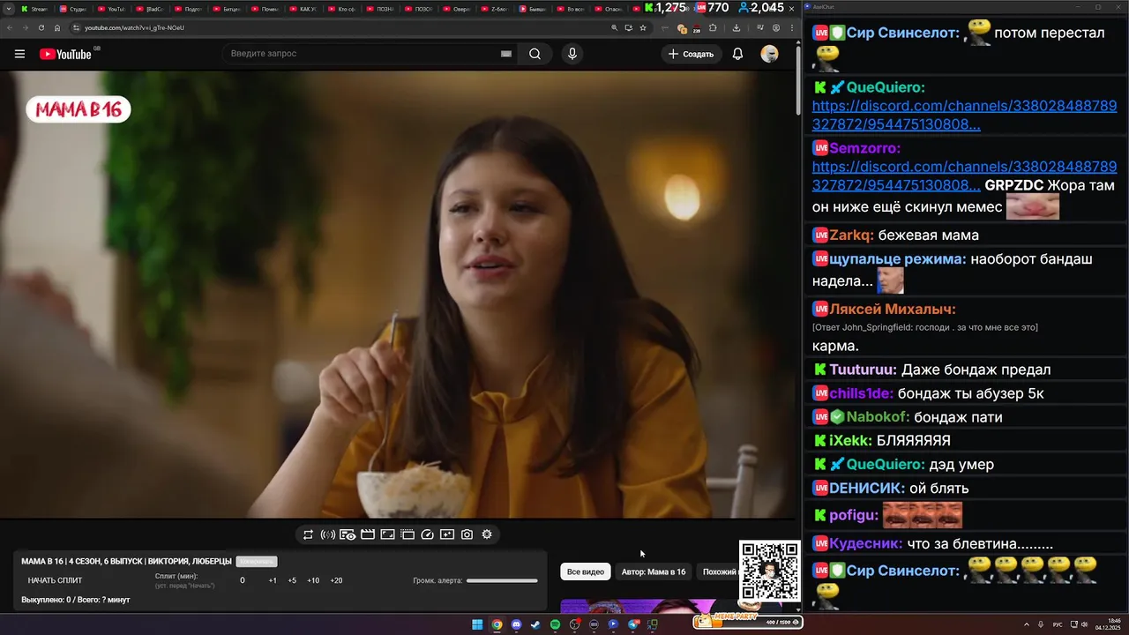Image resolution: width=1129 pixels, height=635 pixels.
Task: Select the Все видео filter chip
Action: pos(586,571)
